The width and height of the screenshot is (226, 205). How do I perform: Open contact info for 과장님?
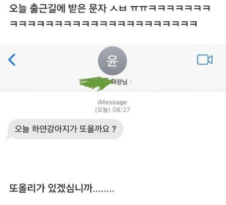coord(120,82)
